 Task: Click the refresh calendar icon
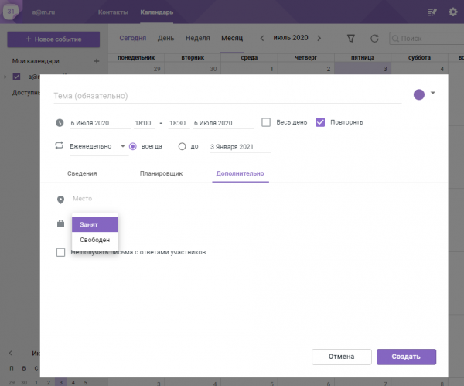[374, 38]
